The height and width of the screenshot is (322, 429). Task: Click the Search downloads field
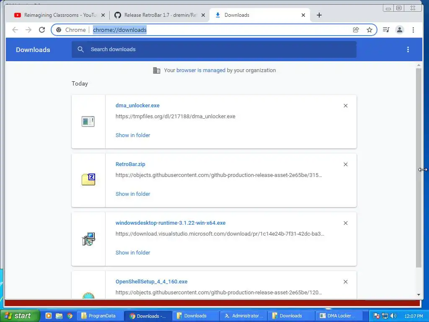(x=214, y=49)
